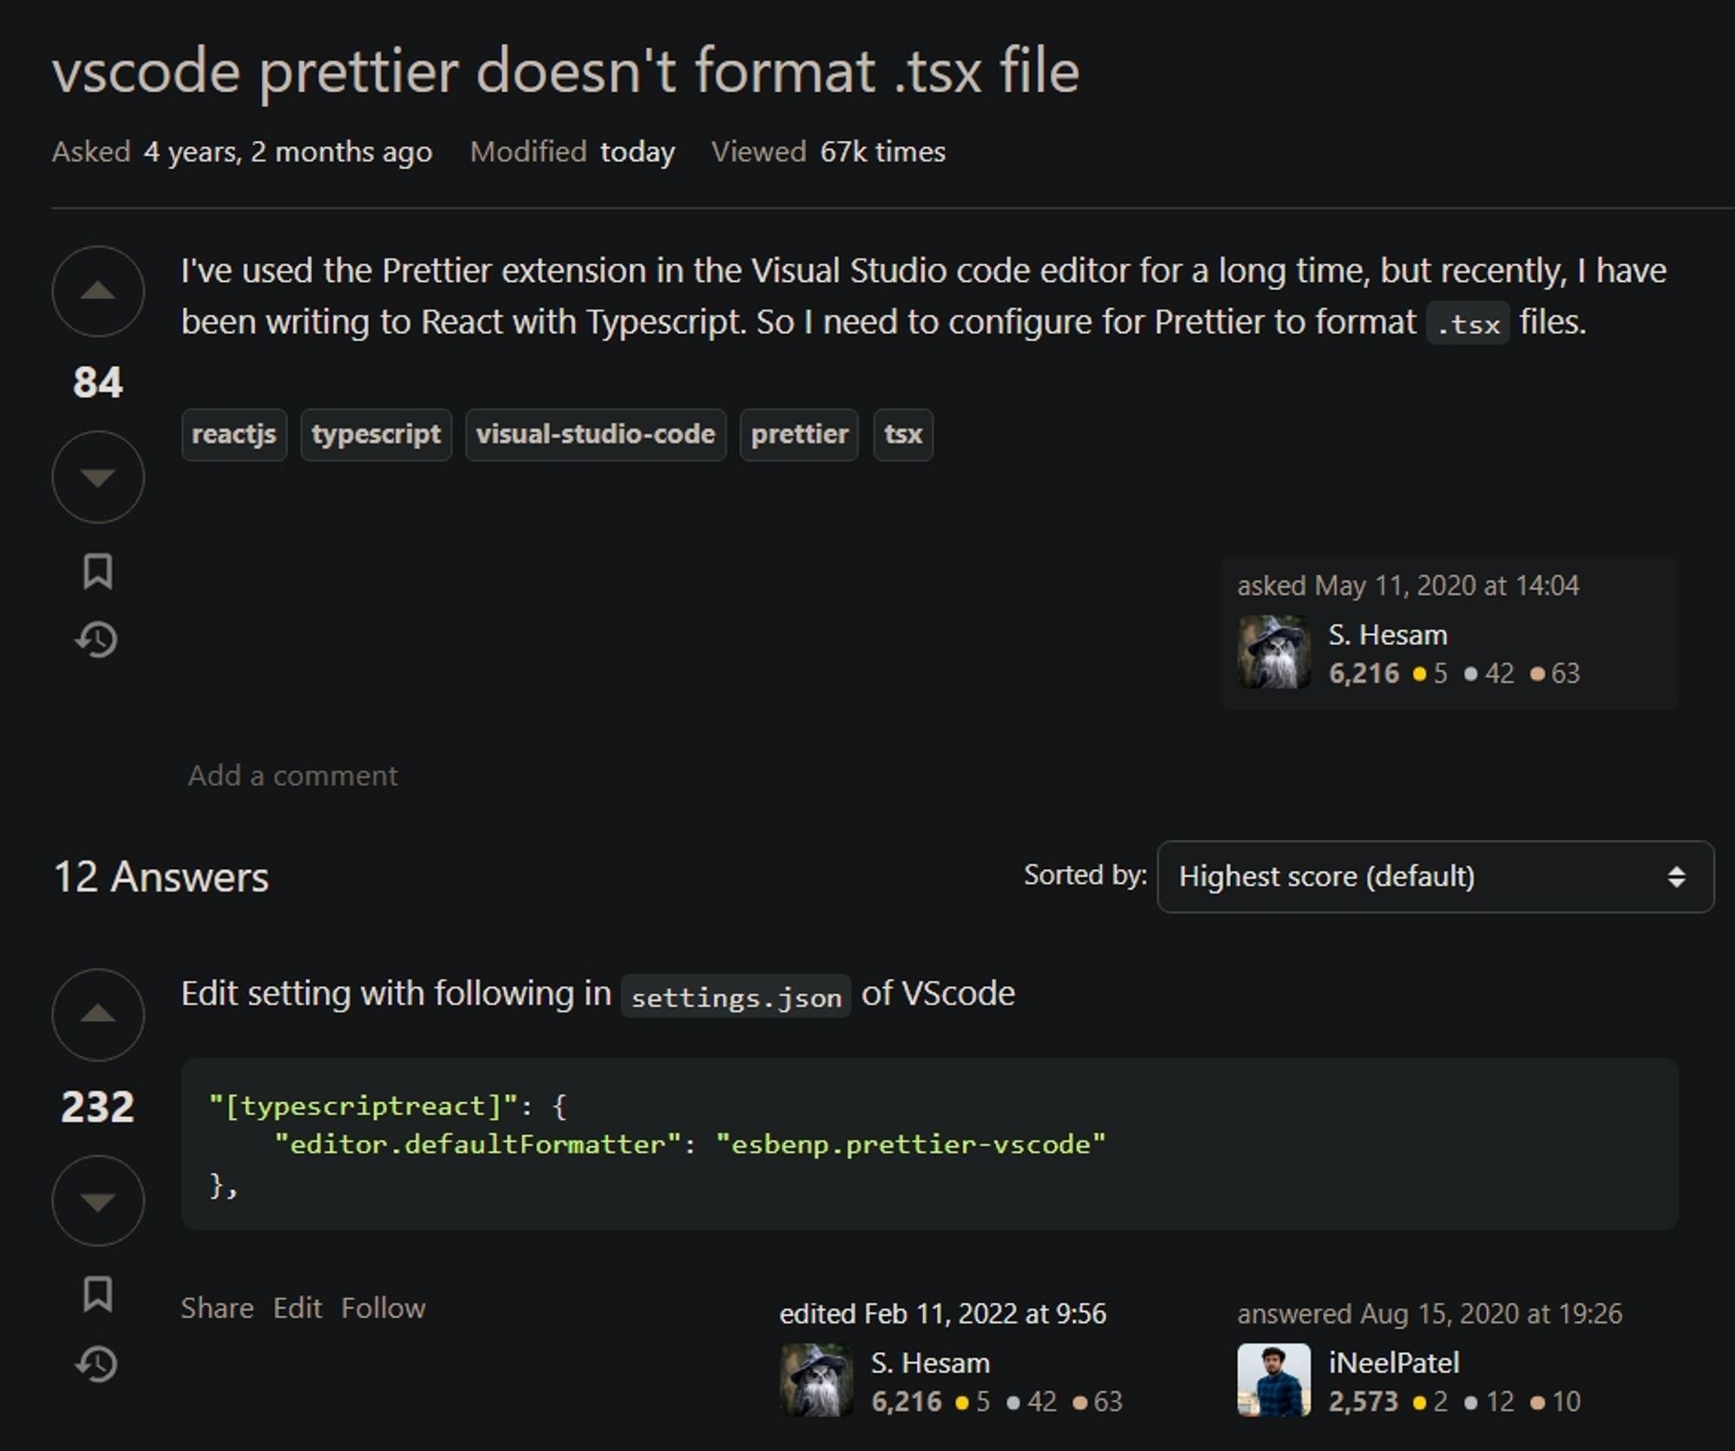The width and height of the screenshot is (1735, 1451).
Task: Open the Sorted by dropdown
Action: pyautogui.click(x=1435, y=877)
